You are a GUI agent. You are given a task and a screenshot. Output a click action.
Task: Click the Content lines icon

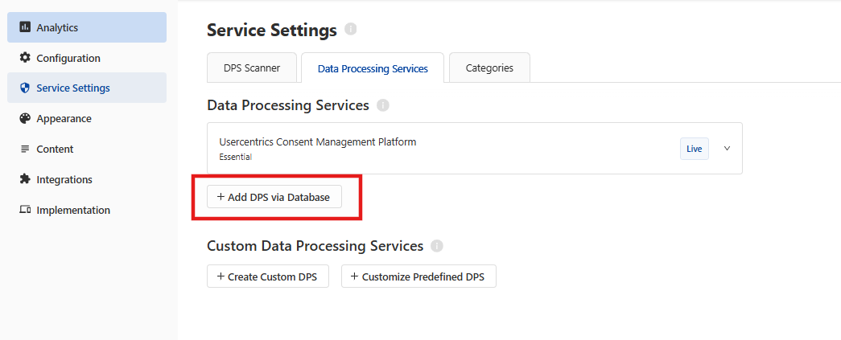tap(25, 149)
